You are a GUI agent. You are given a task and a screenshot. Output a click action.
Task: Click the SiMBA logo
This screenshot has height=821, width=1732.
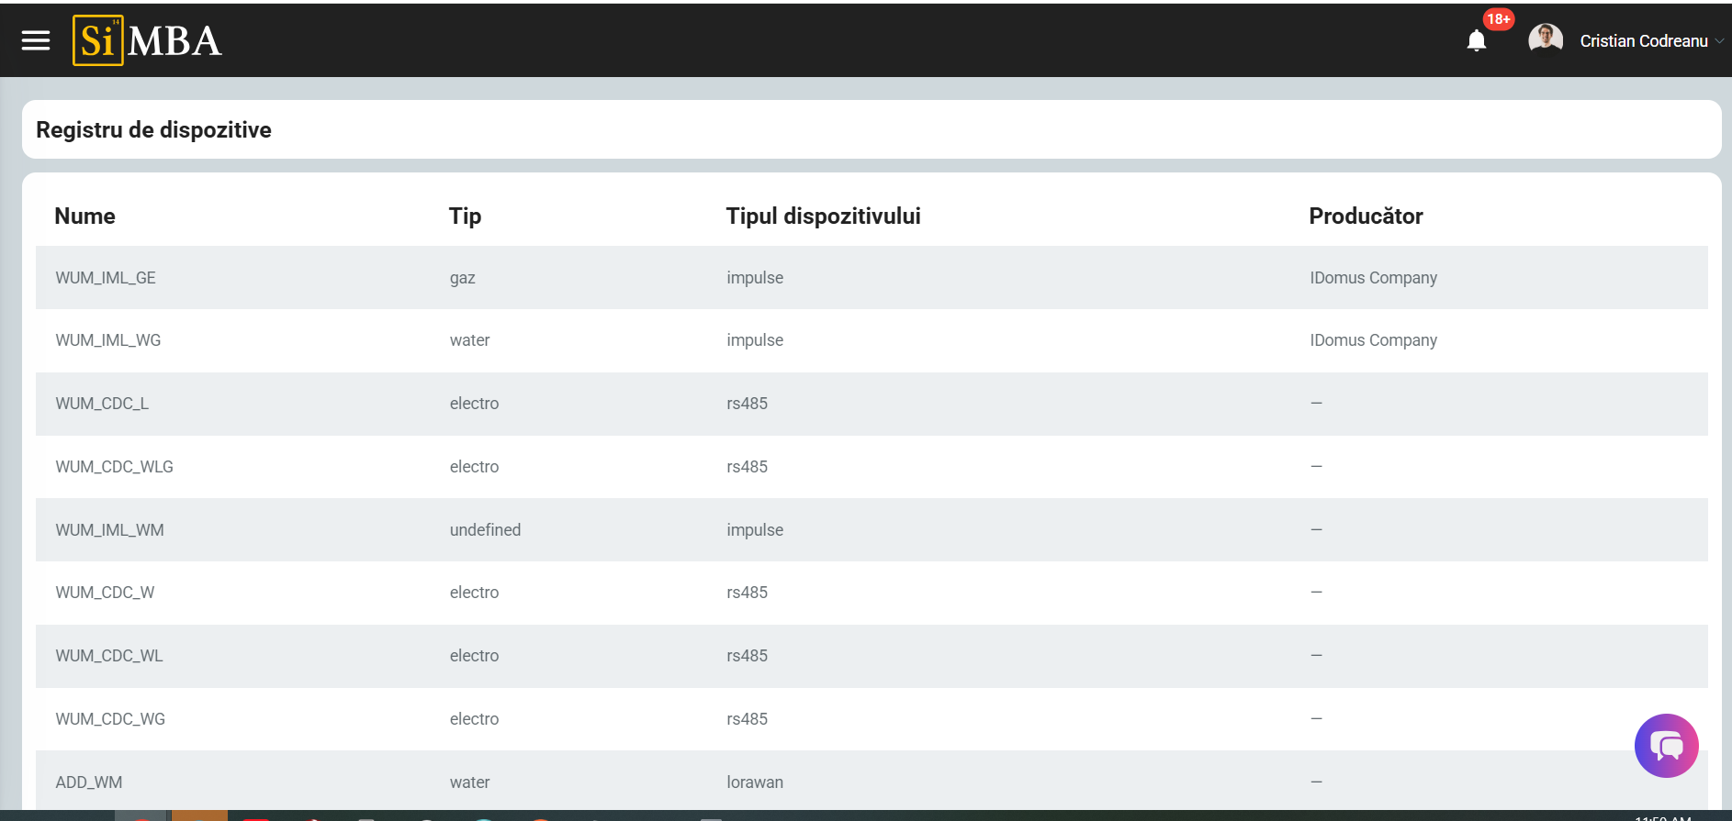(147, 40)
